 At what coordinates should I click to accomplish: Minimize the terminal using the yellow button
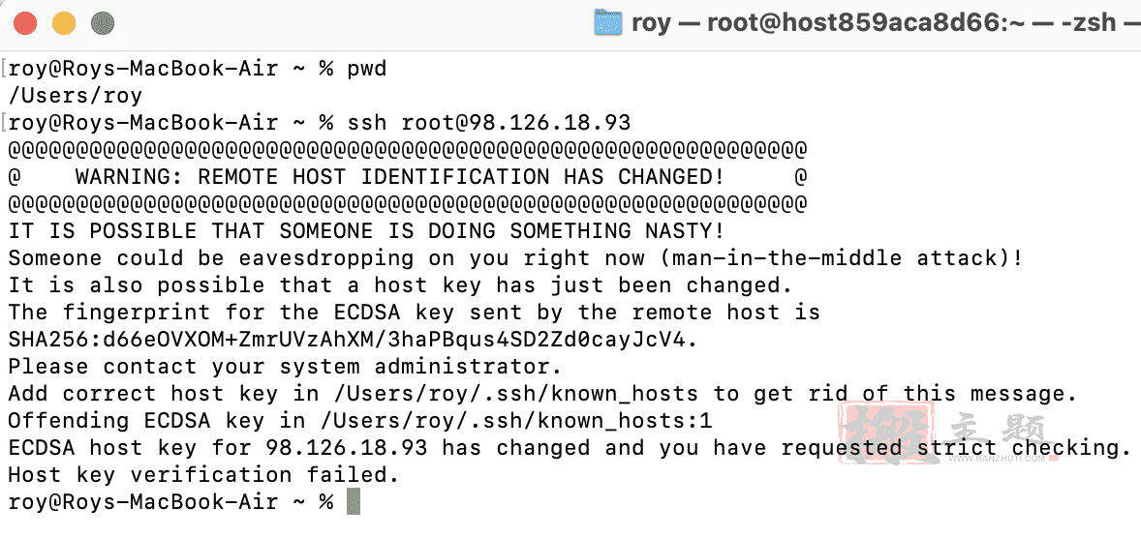64,24
